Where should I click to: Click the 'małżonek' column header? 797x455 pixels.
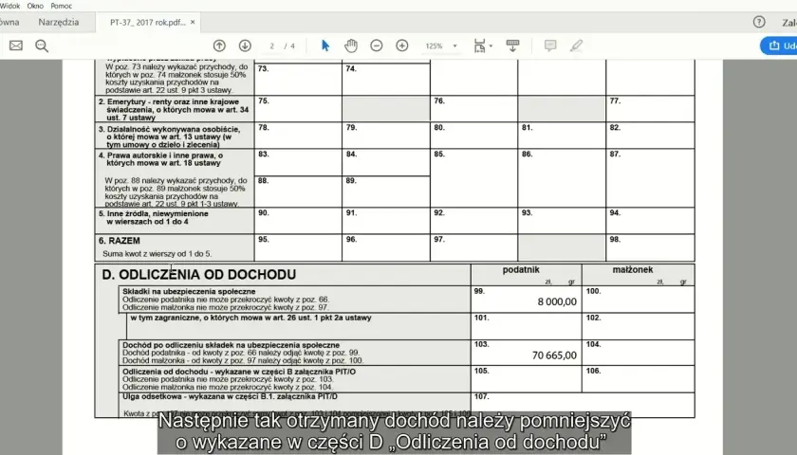632,269
